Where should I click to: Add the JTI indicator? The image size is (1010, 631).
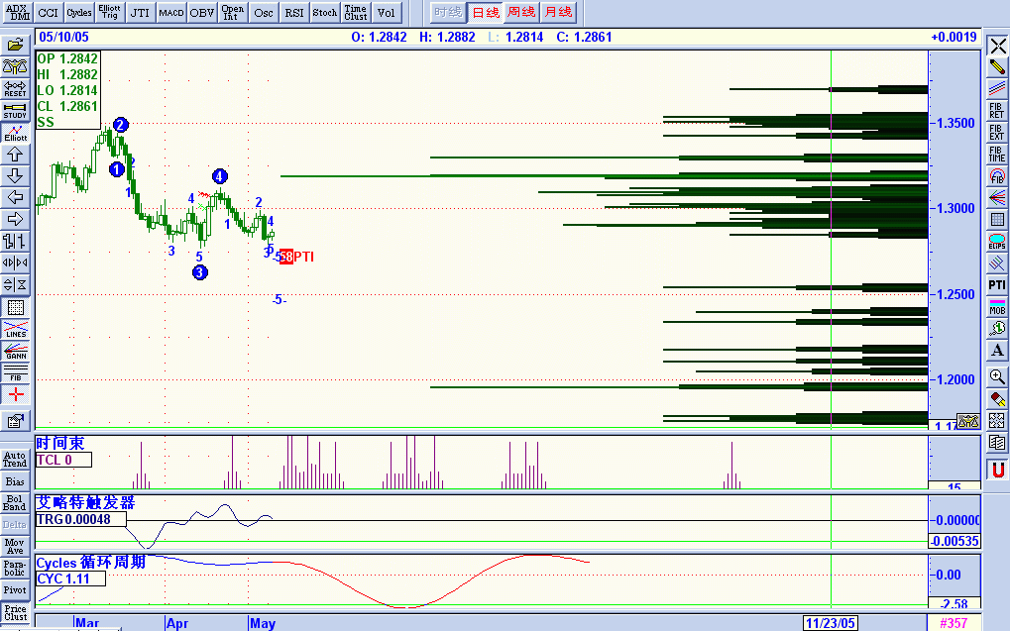click(x=141, y=12)
